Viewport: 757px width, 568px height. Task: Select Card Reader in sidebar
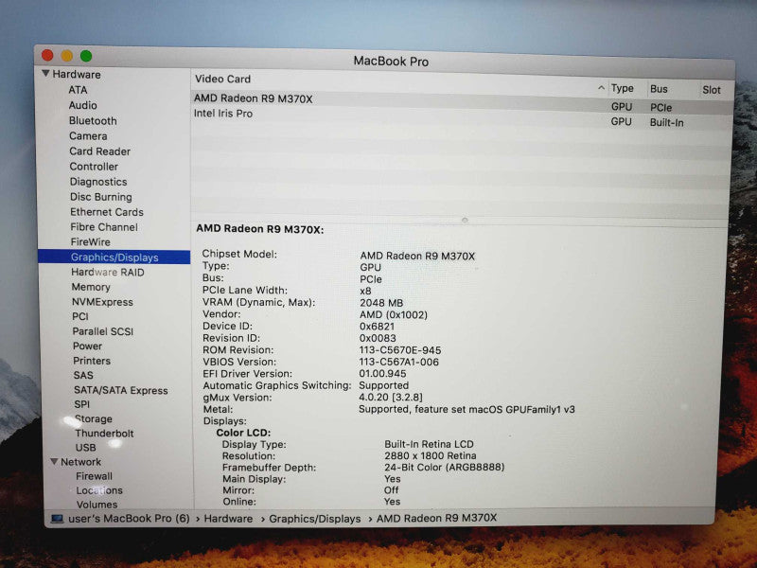coord(100,151)
